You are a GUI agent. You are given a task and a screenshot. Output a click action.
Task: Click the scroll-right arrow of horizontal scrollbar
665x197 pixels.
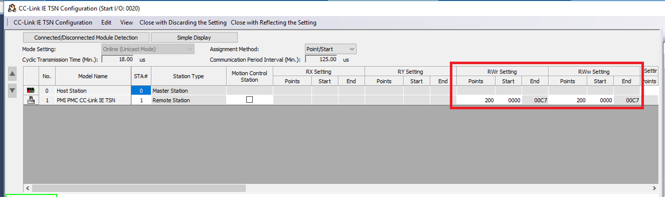coord(654,188)
